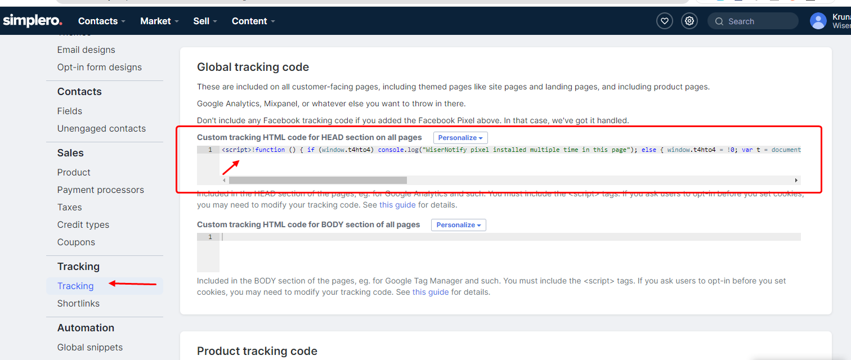
Task: Select Tracking in the sidebar
Action: tap(75, 286)
